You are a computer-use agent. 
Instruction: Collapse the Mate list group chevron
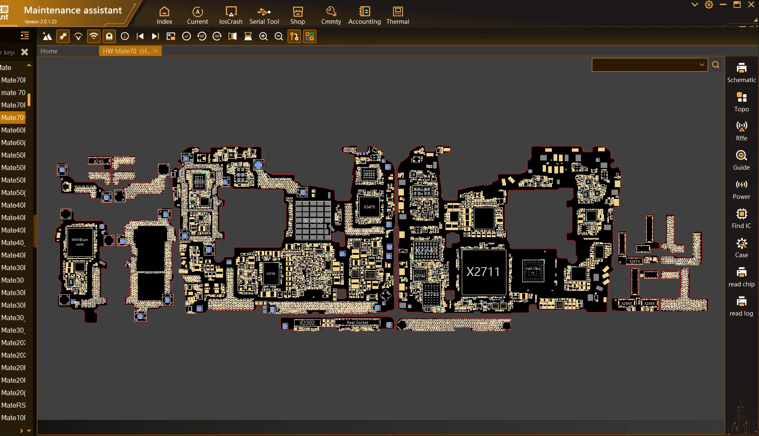[x=29, y=65]
